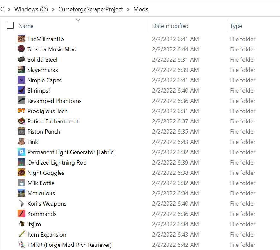
Task: Click the itsjim folder icon
Action: 22,224
